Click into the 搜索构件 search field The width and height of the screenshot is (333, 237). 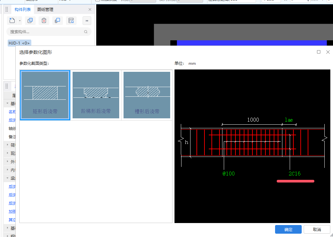(x=49, y=32)
